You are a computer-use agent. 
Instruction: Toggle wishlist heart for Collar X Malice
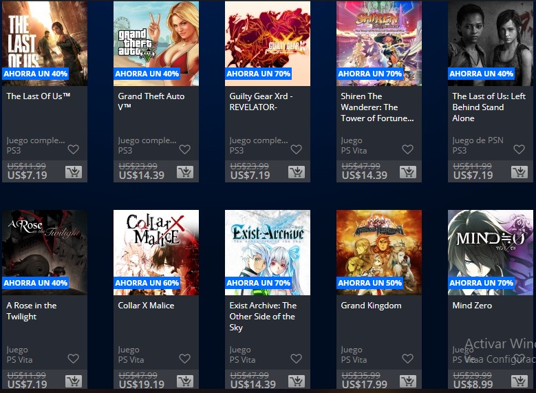pos(184,359)
